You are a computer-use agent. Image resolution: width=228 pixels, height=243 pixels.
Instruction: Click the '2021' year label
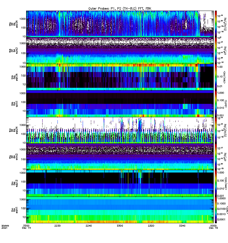click(x=4, y=228)
